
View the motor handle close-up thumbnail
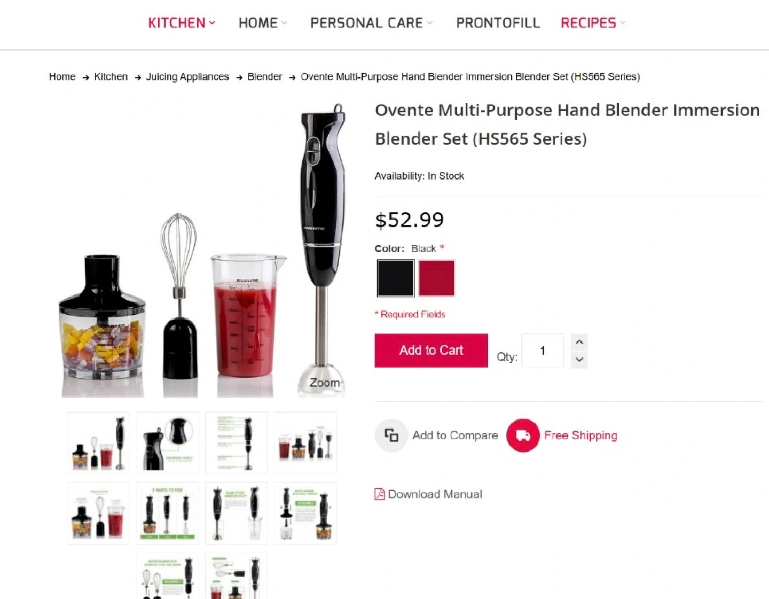click(x=167, y=442)
